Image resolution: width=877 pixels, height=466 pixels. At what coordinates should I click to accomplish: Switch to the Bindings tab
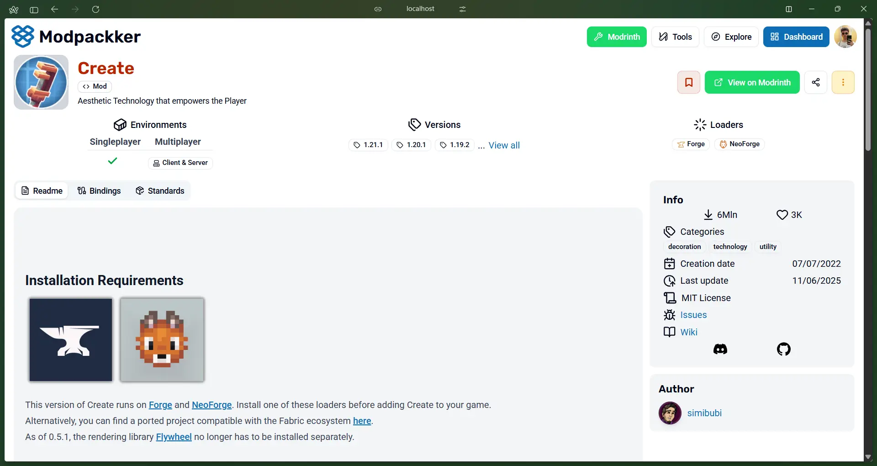(x=99, y=191)
